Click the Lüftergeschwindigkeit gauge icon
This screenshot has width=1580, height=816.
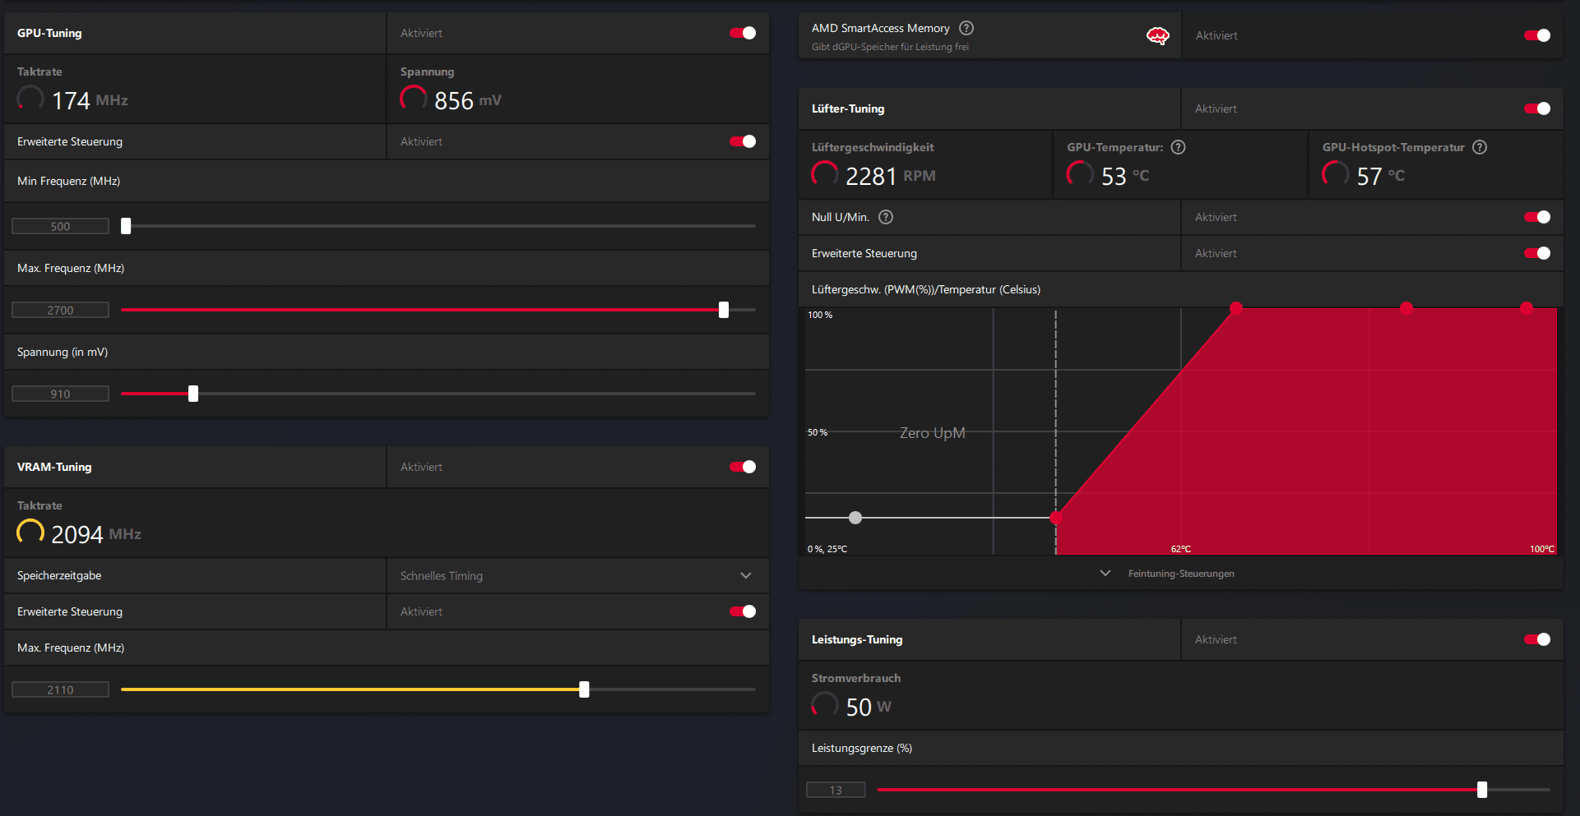[825, 174]
